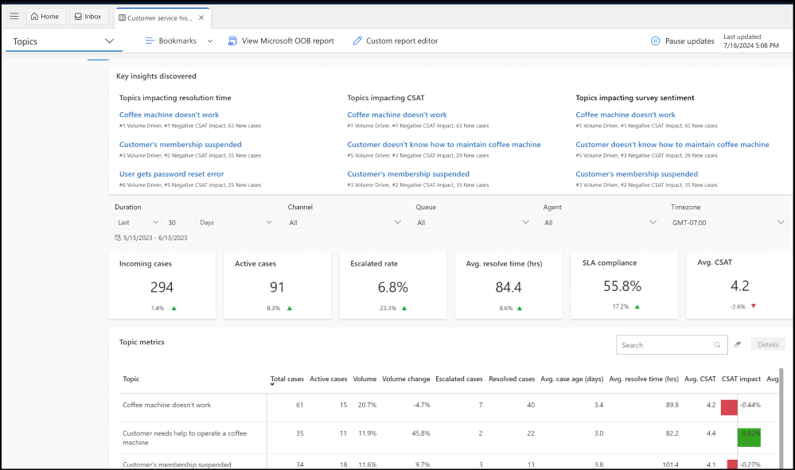Image resolution: width=795 pixels, height=470 pixels.
Task: Open Coffee machine doesn't work under survey sentiment
Action: point(625,115)
